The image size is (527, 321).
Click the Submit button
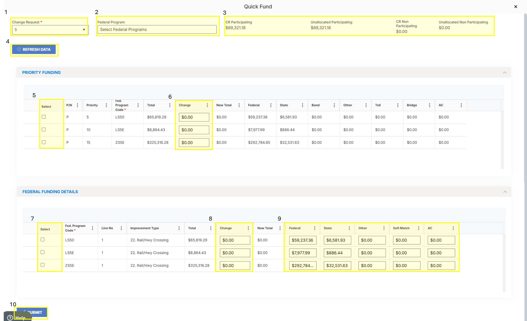pyautogui.click(x=32, y=312)
